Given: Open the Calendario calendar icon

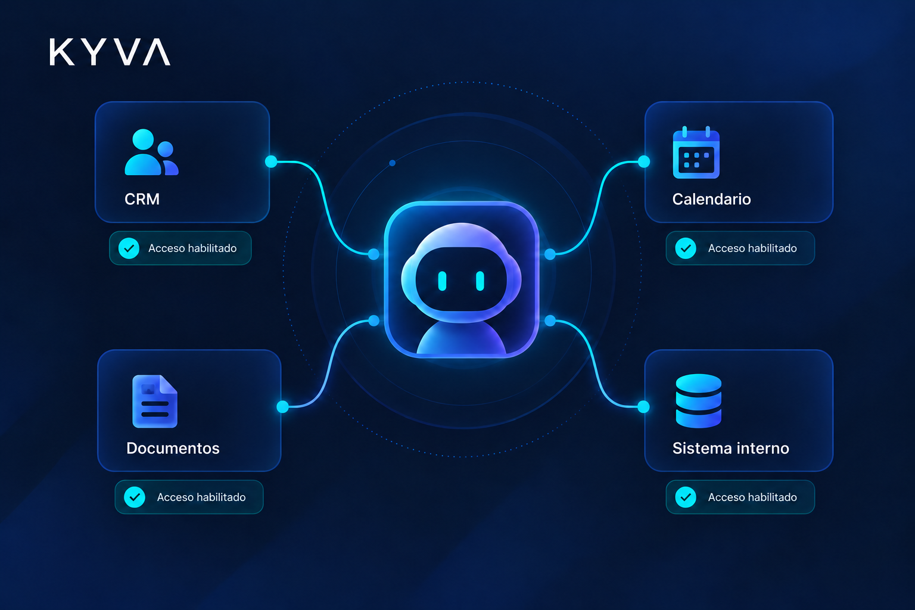Looking at the screenshot, I should [696, 152].
